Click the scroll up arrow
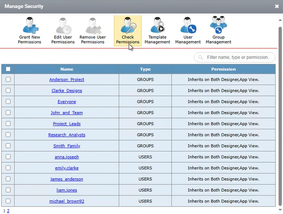The image size is (283, 214). pos(280,20)
